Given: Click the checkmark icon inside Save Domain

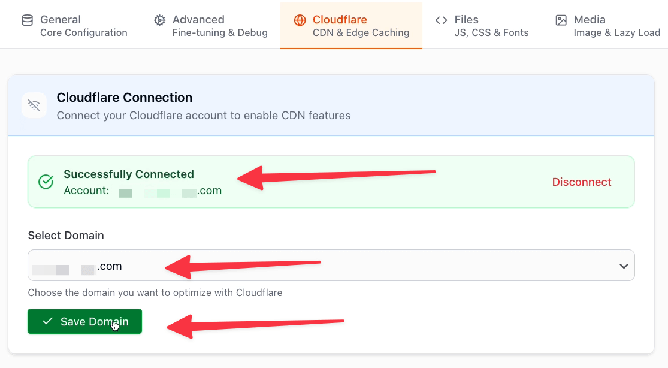Looking at the screenshot, I should point(48,322).
